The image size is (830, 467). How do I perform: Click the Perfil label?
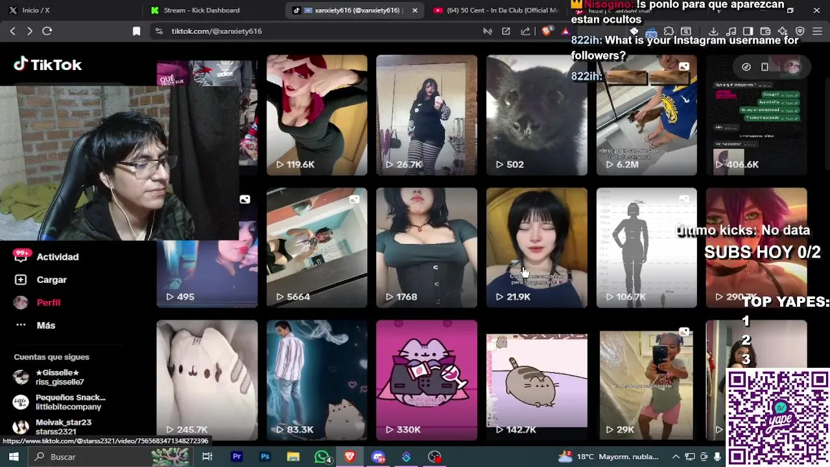[49, 302]
